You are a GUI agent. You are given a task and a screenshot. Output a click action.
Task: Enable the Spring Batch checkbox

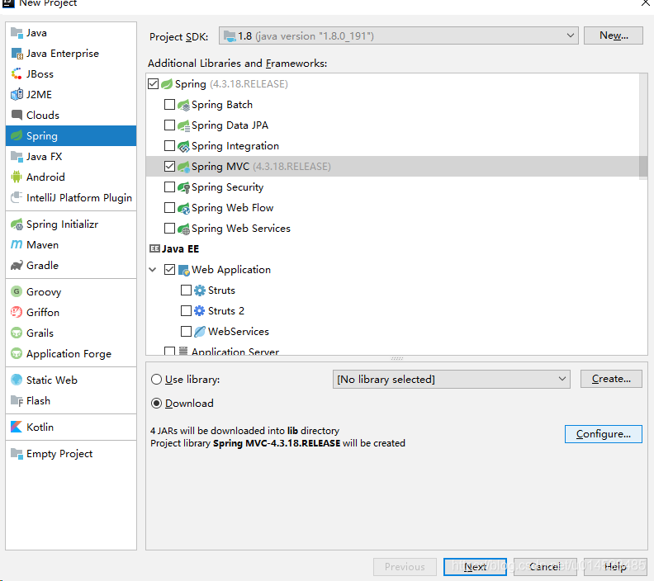[x=169, y=104]
